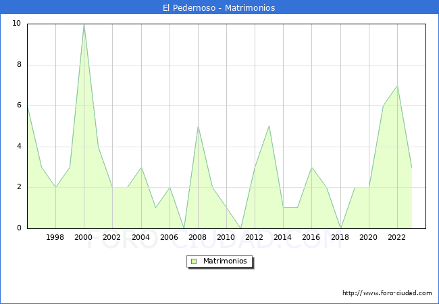Click the 2016 x-axis label
The width and height of the screenshot is (439, 304).
(x=311, y=237)
